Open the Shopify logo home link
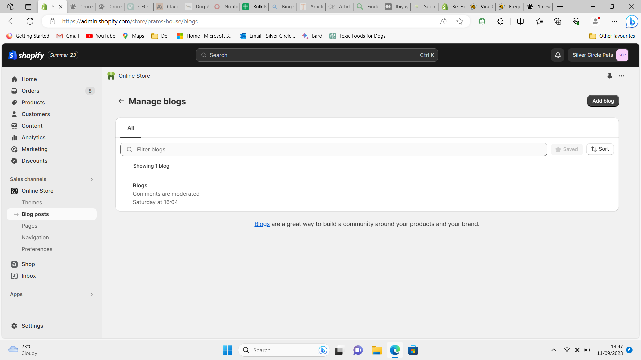This screenshot has height=360, width=641. (x=27, y=55)
